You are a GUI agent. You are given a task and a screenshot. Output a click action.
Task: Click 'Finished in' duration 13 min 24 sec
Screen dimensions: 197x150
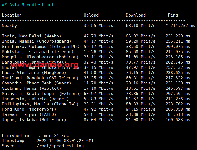53,135
